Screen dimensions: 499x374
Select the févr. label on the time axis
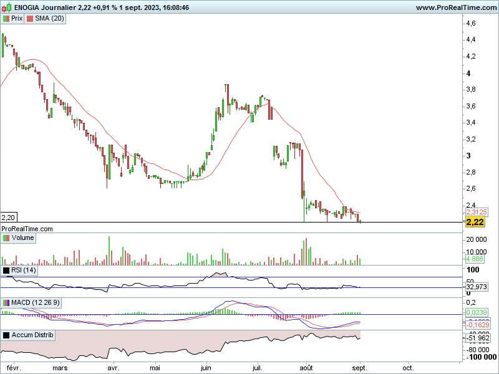[x=14, y=368]
